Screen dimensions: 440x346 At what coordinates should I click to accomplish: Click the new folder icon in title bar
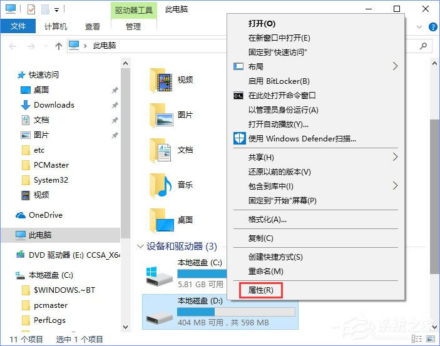[x=45, y=9]
